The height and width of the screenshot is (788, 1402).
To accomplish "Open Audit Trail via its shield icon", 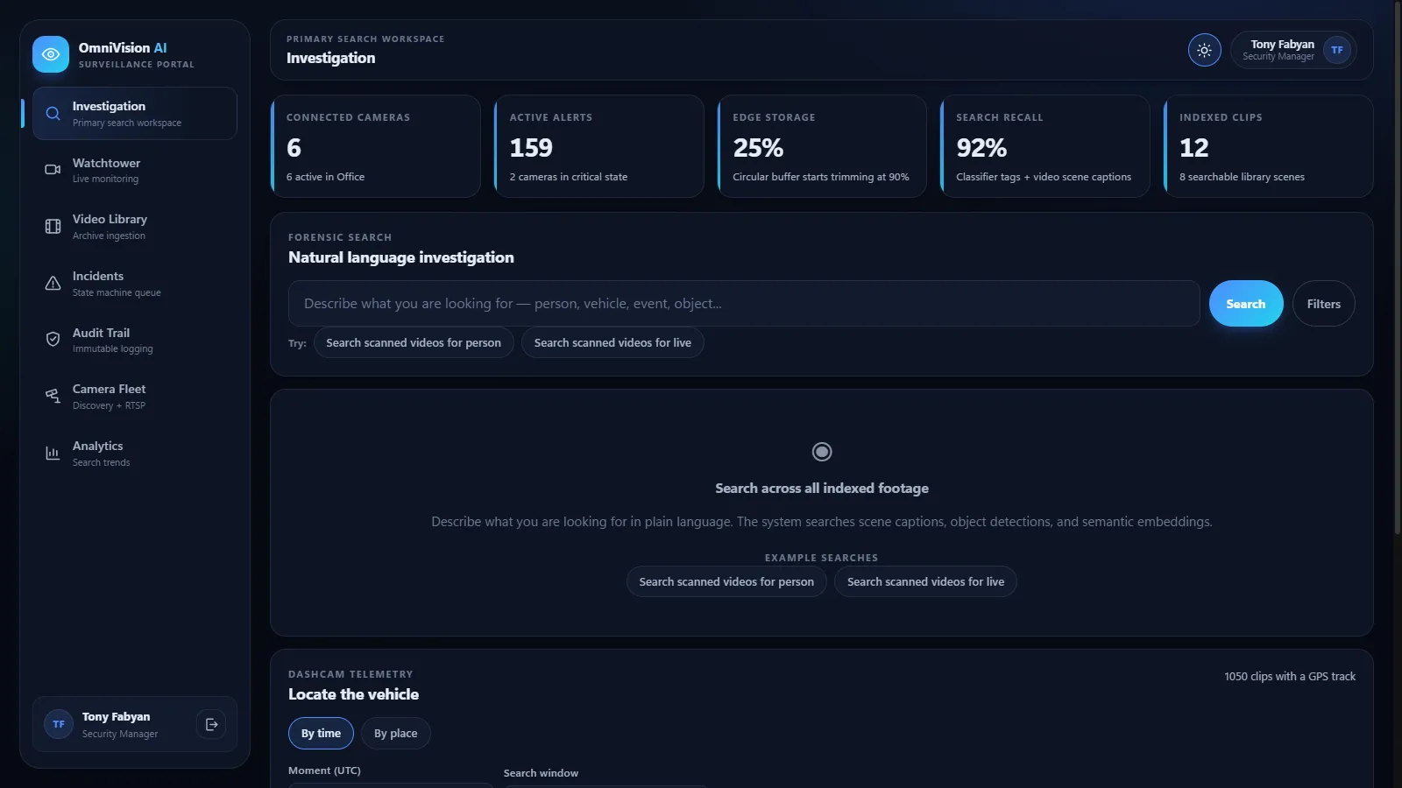I will click(53, 339).
